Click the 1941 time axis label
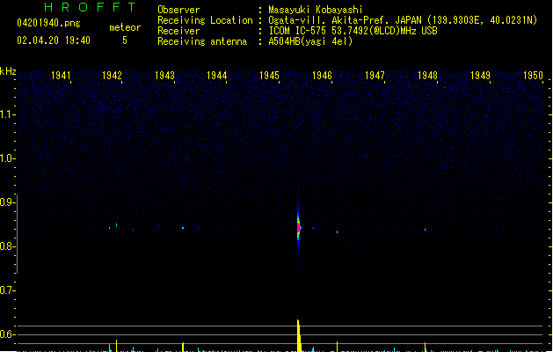The height and width of the screenshot is (352, 553). 61,76
